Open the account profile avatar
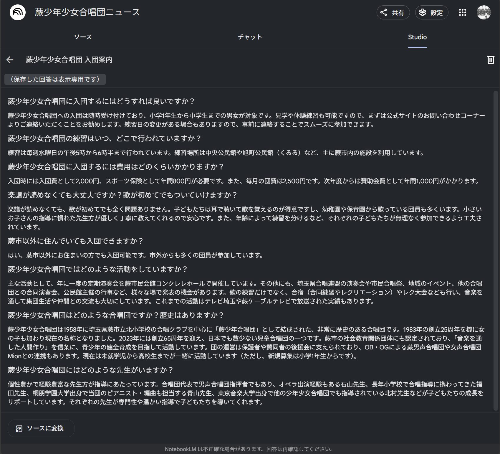Image resolution: width=500 pixels, height=454 pixels. [x=484, y=12]
